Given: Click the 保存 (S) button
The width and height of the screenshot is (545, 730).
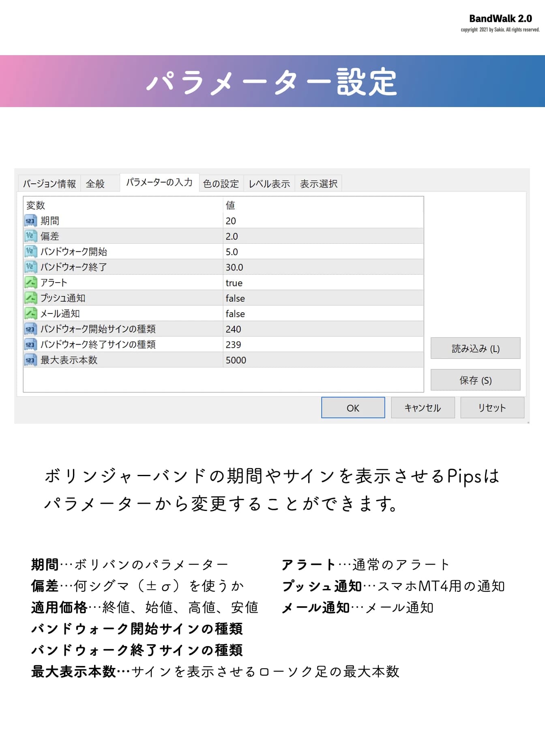Looking at the screenshot, I should click(475, 380).
